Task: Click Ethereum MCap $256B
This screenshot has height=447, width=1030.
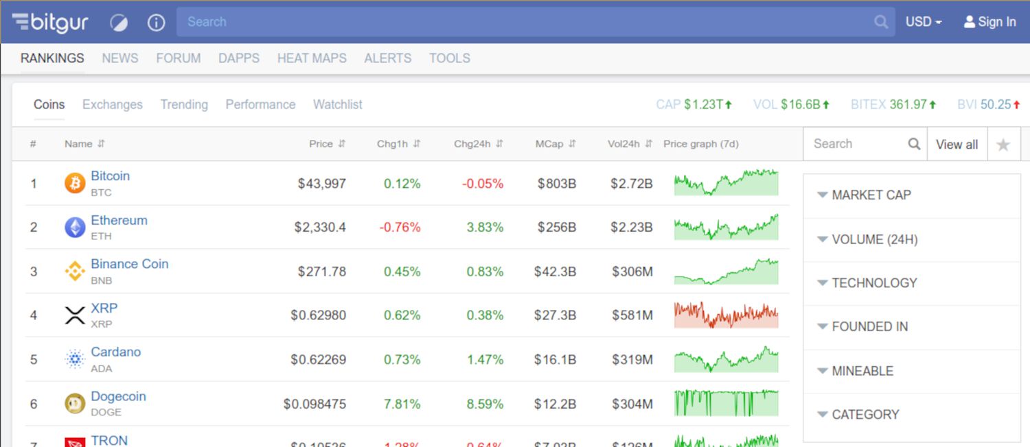Action: point(557,228)
